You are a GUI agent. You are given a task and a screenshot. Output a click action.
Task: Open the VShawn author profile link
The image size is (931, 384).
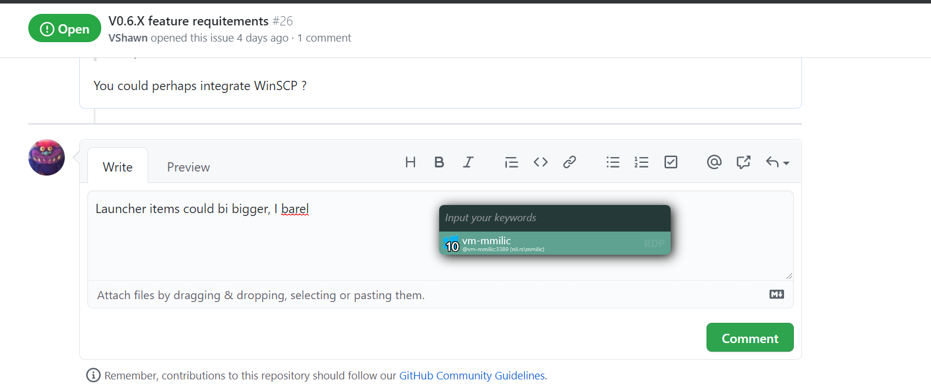(128, 38)
